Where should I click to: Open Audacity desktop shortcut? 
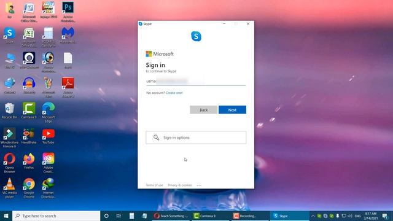click(29, 86)
